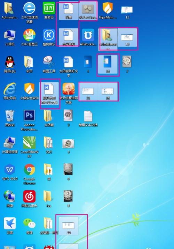Open the 彩页 folder

pos(29,64)
